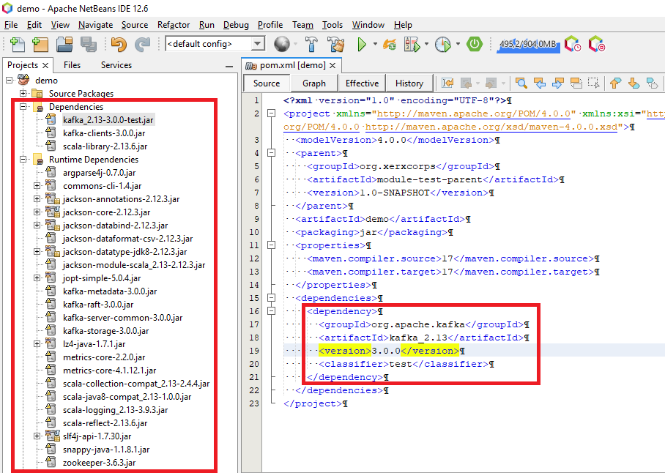Open Run Project dropdown arrow
The height and width of the screenshot is (473, 665).
coord(375,44)
